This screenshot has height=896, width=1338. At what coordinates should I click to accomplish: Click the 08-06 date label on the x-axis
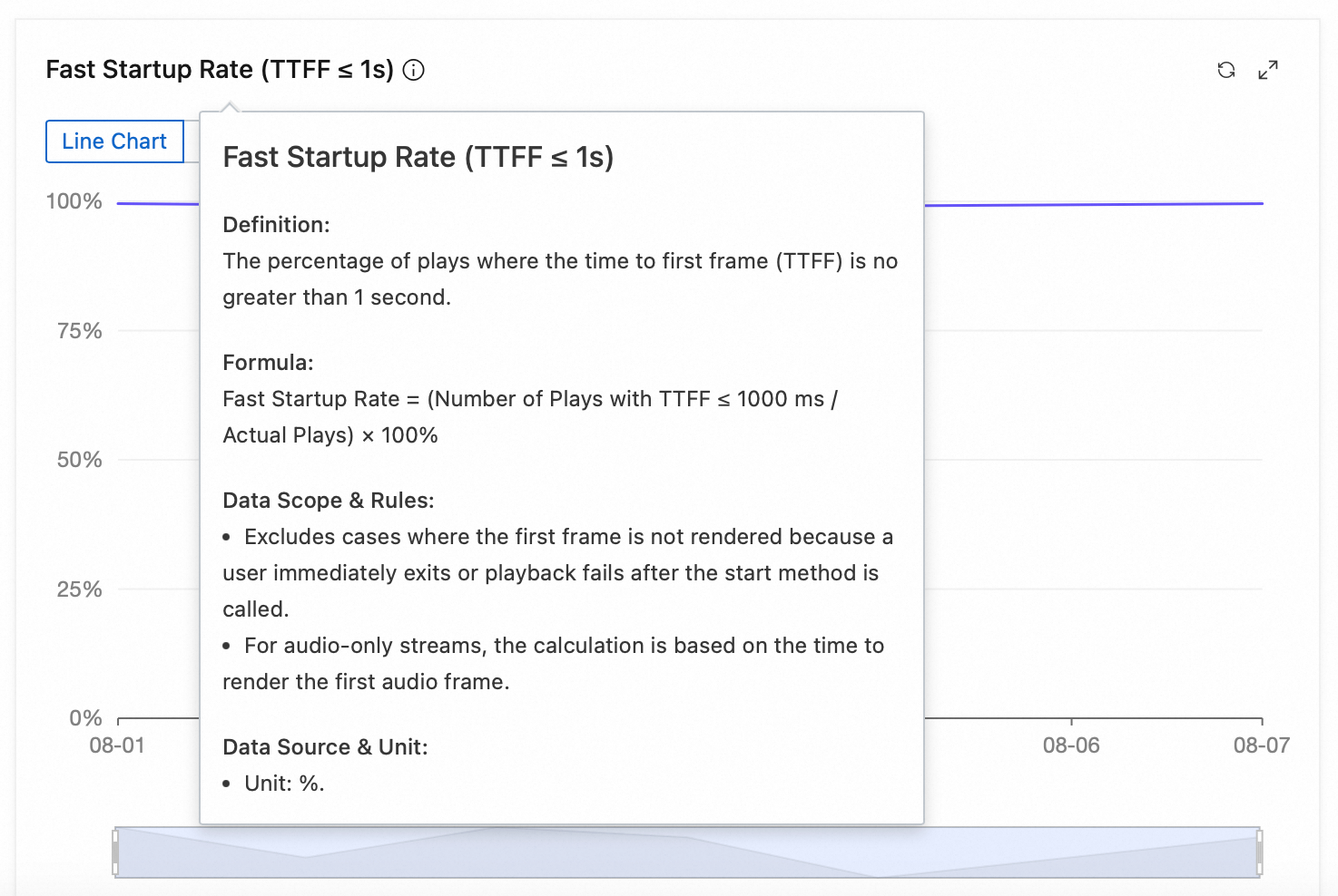coord(1071,745)
